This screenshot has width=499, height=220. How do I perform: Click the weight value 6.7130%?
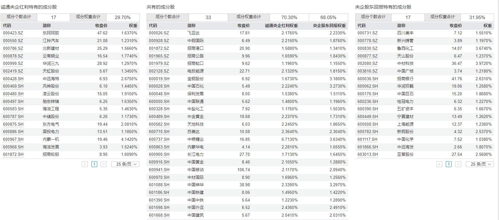pyautogui.click(x=290, y=139)
